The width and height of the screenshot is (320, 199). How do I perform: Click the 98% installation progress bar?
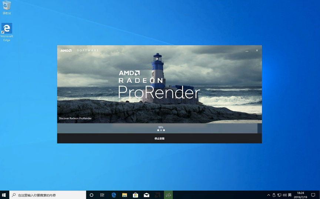(159, 128)
